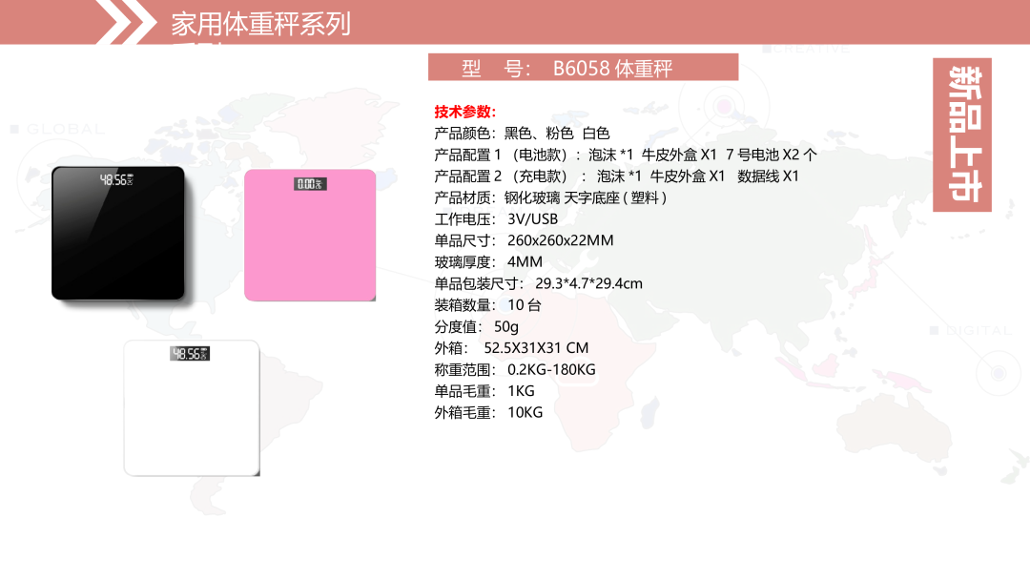The width and height of the screenshot is (1030, 580).
Task: Click the 外箱毛重 10KG line
Action: (488, 412)
